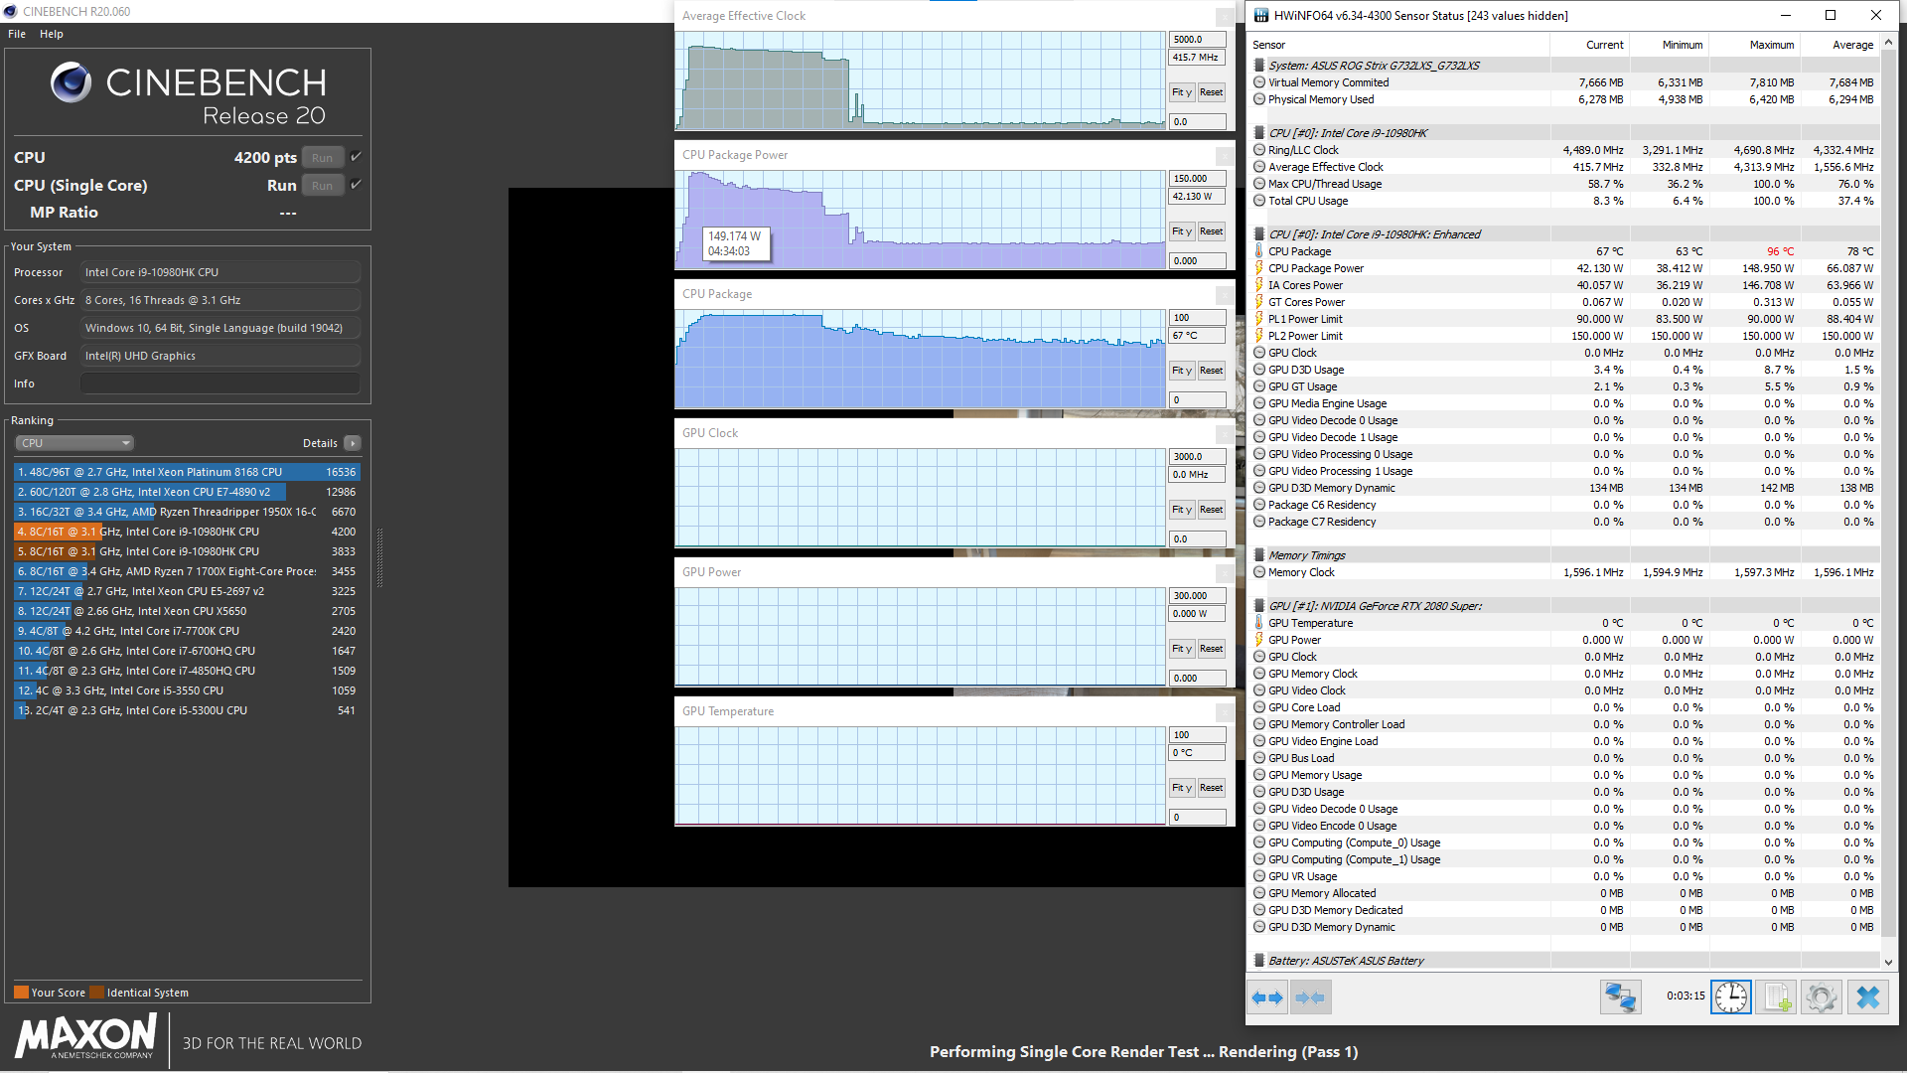Click the Cinebench panel splitter handle
This screenshot has height=1073, width=1907.
click(x=379, y=556)
